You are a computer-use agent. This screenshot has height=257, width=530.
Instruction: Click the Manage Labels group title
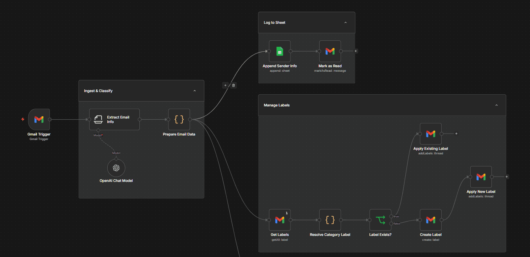coord(277,105)
